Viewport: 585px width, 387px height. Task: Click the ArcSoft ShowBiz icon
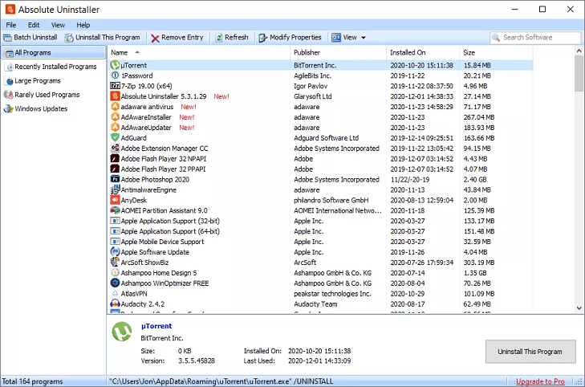(x=115, y=263)
